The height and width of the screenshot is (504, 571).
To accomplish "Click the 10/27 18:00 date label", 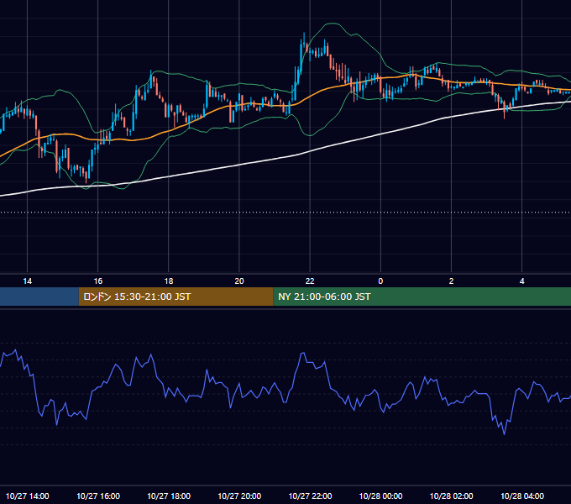I will tap(169, 496).
